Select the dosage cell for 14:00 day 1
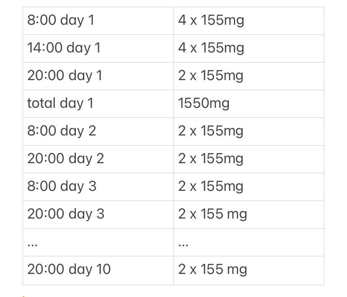Viewport: 347px width, 297px height. click(x=211, y=48)
